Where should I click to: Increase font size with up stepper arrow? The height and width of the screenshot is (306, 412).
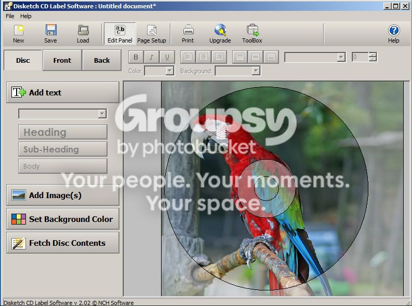pyautogui.click(x=373, y=54)
